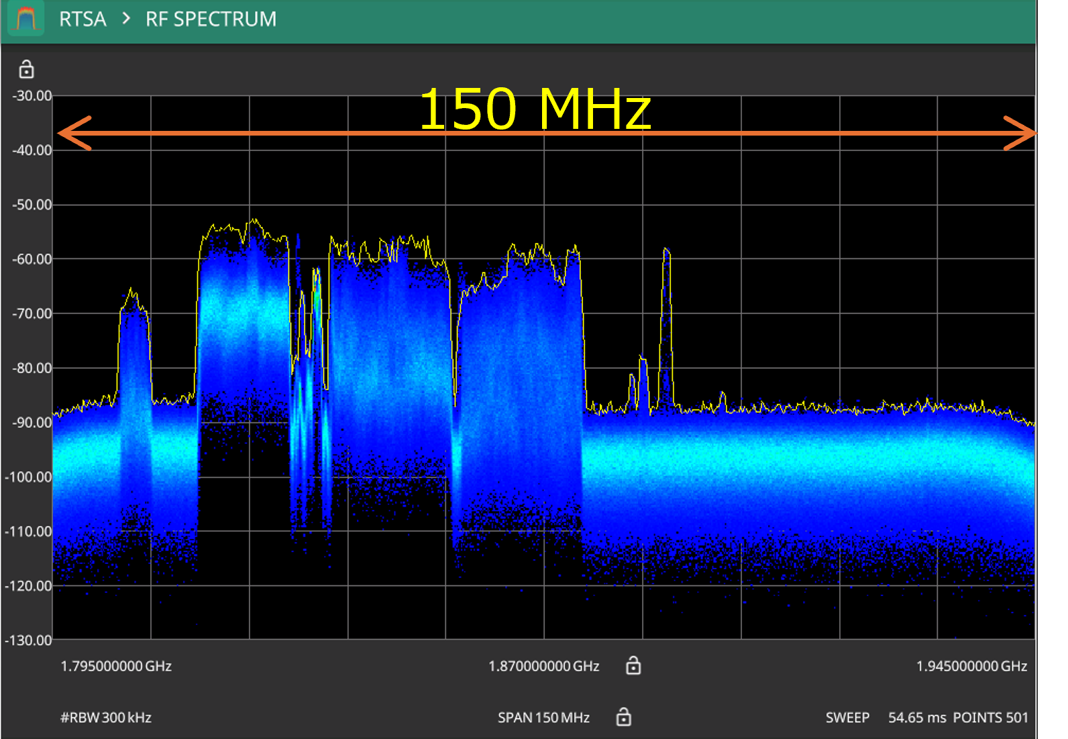The height and width of the screenshot is (739, 1068).
Task: Open the SPAN 150 MHz setting
Action: (x=543, y=718)
